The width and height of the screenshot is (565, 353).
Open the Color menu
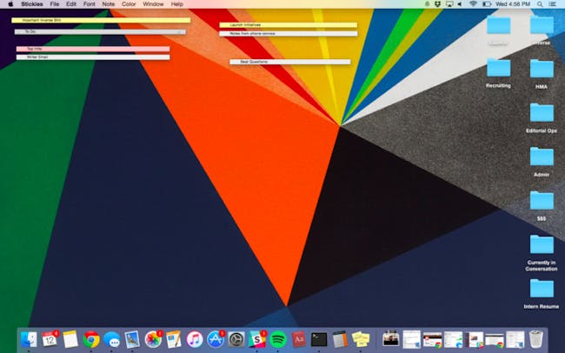coord(129,4)
